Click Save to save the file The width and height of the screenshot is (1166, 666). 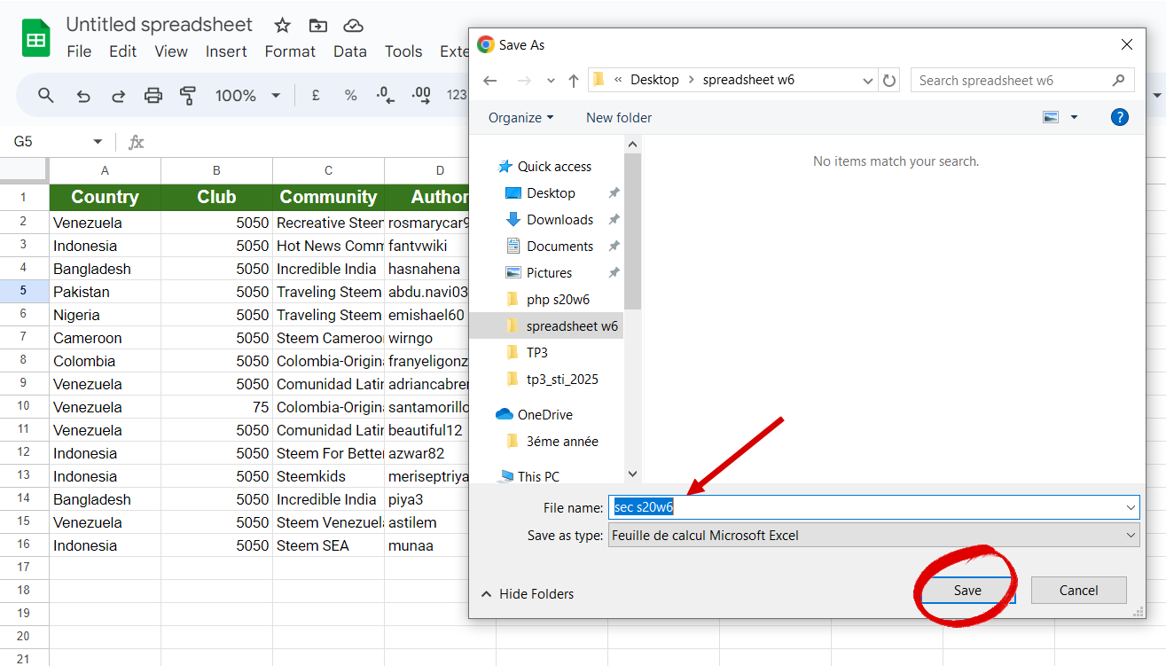point(967,590)
